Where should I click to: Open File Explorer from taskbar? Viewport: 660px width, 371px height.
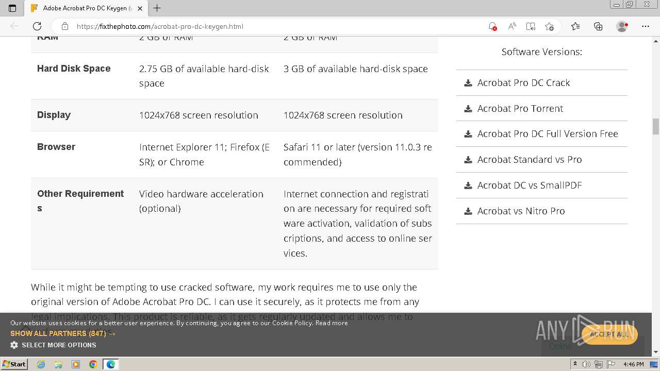tap(58, 364)
